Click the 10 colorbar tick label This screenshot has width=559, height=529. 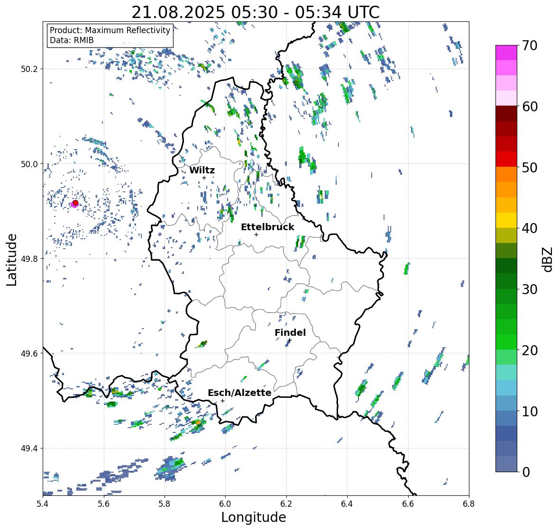530,411
